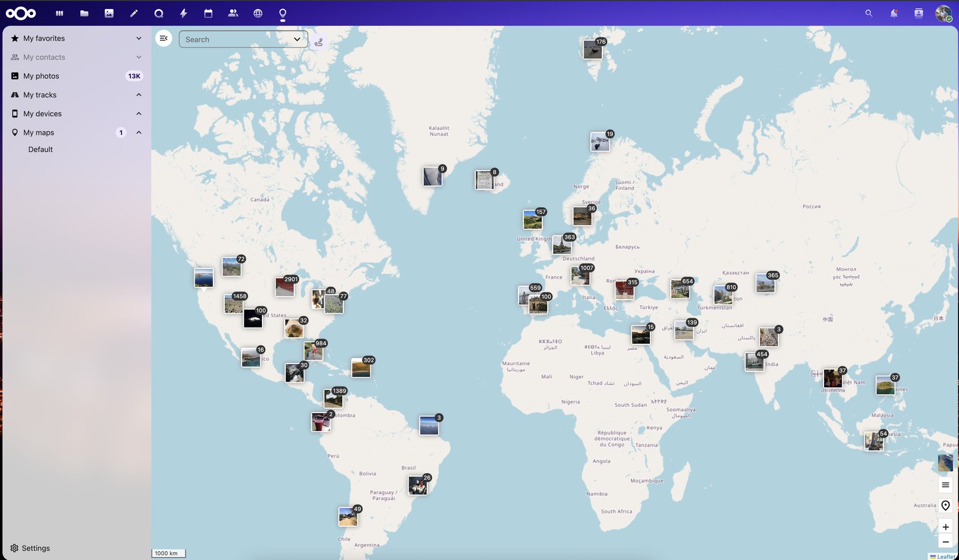Open the route planning icon beside search
Image resolution: width=959 pixels, height=560 pixels.
pyautogui.click(x=319, y=42)
